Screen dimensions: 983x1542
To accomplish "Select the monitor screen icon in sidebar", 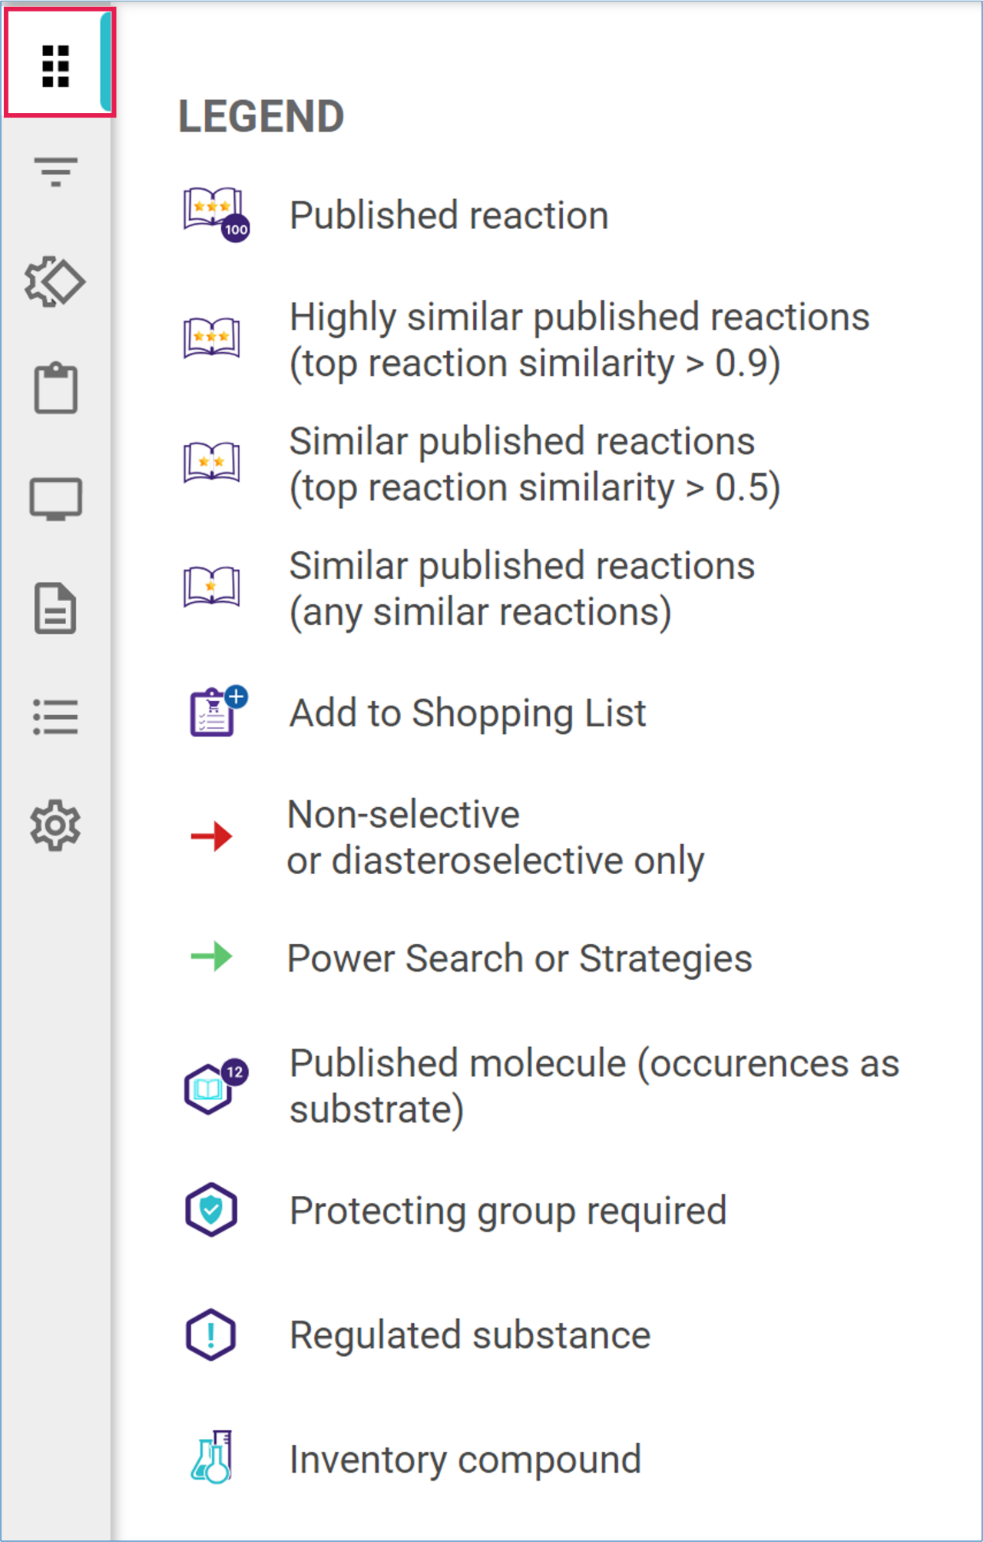I will point(55,499).
